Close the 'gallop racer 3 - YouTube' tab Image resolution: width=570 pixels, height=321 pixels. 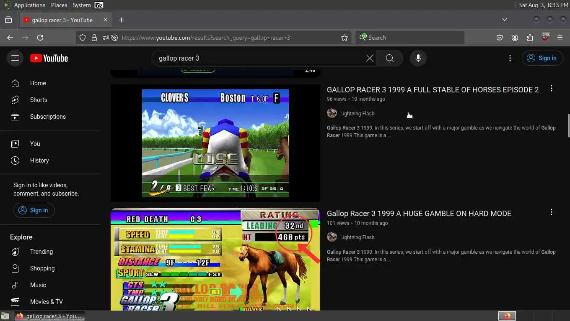(x=106, y=20)
